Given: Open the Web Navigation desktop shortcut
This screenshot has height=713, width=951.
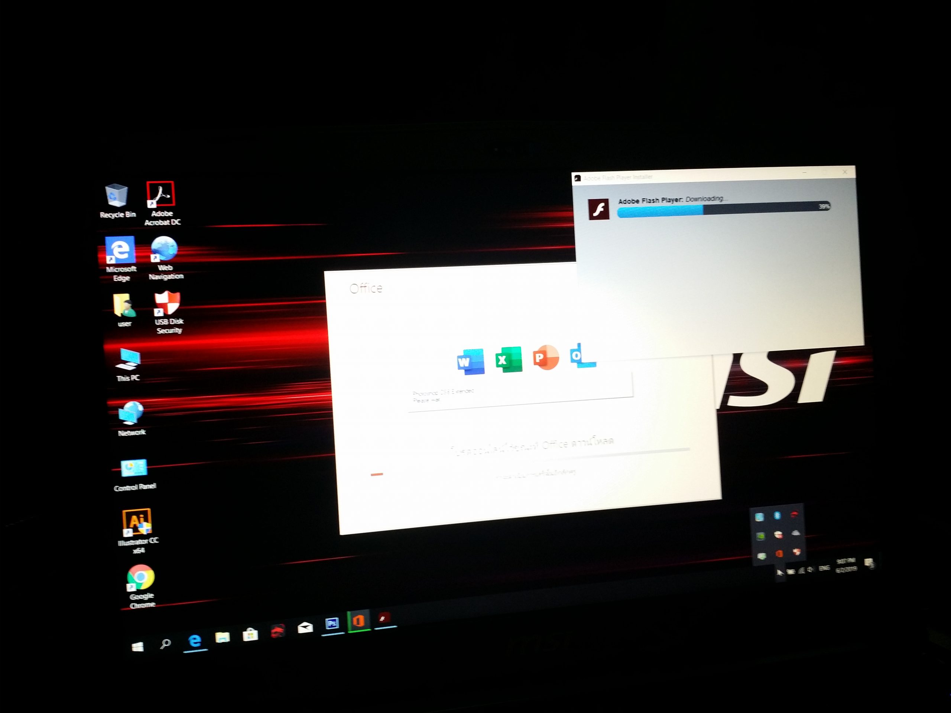Looking at the screenshot, I should (166, 258).
